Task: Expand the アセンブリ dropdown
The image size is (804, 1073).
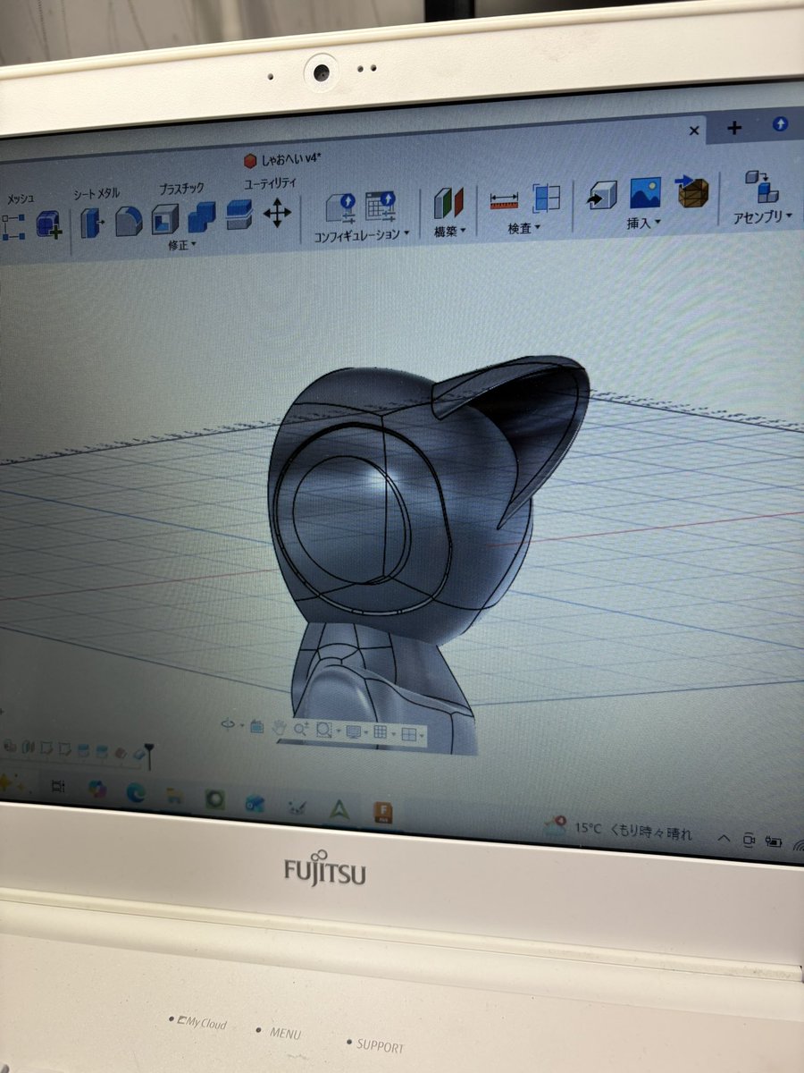Action: 762,216
